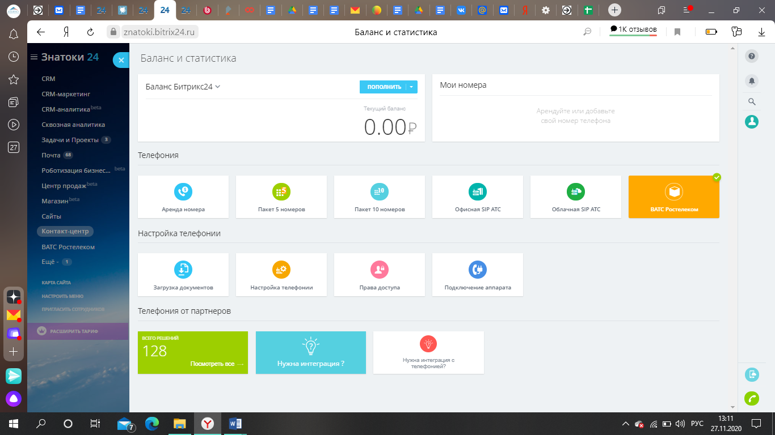Click the page scrollbar down arrow
This screenshot has width=775, height=435.
pyautogui.click(x=732, y=407)
